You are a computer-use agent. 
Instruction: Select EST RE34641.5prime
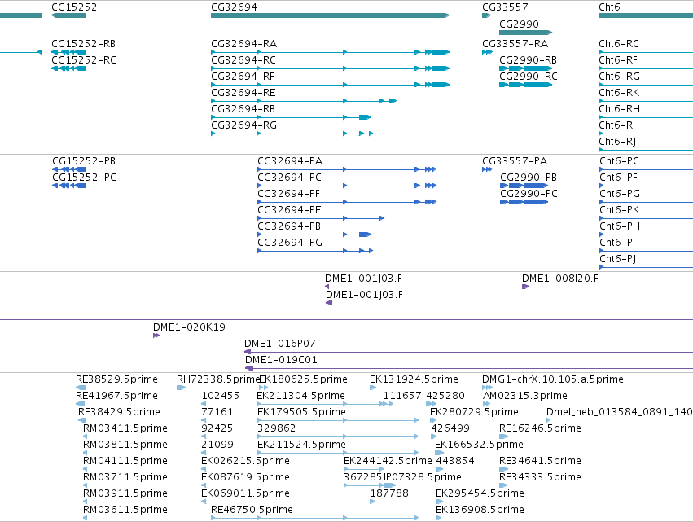click(540, 461)
